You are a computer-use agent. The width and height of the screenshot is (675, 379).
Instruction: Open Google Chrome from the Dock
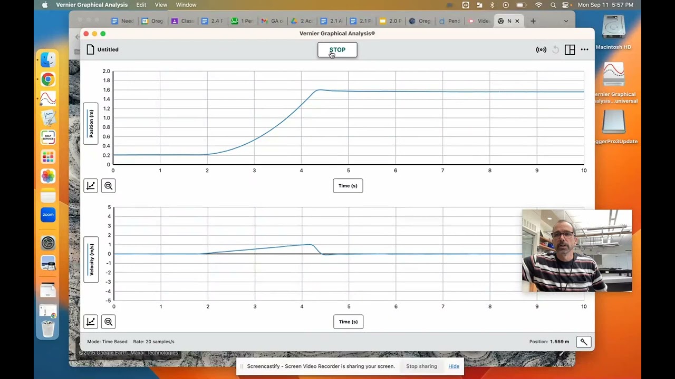(x=48, y=79)
